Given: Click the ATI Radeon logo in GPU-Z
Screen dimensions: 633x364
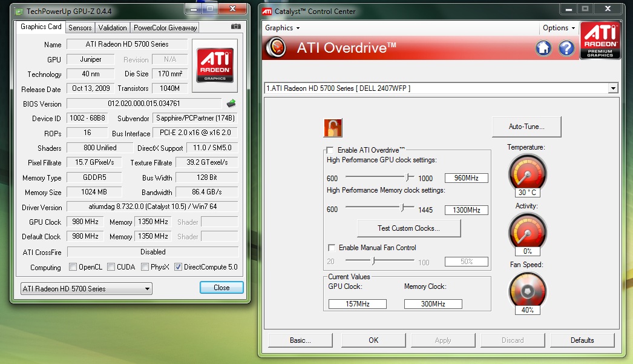Looking at the screenshot, I should (215, 65).
